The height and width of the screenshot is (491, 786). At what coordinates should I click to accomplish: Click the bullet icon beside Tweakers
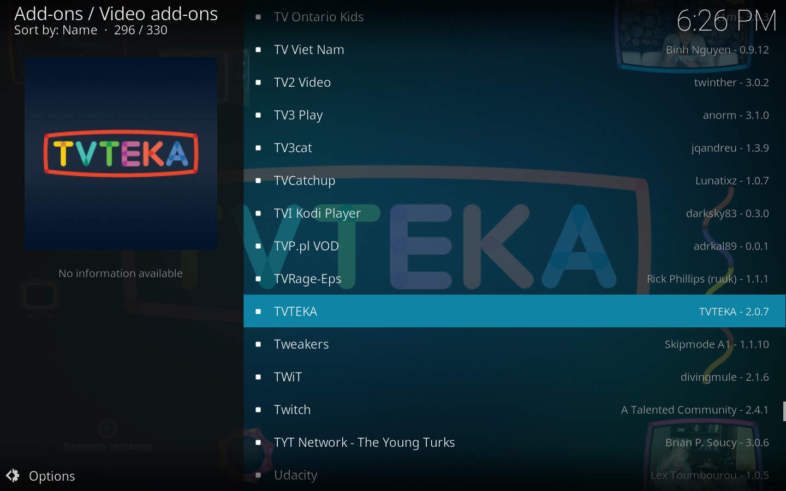pos(258,344)
